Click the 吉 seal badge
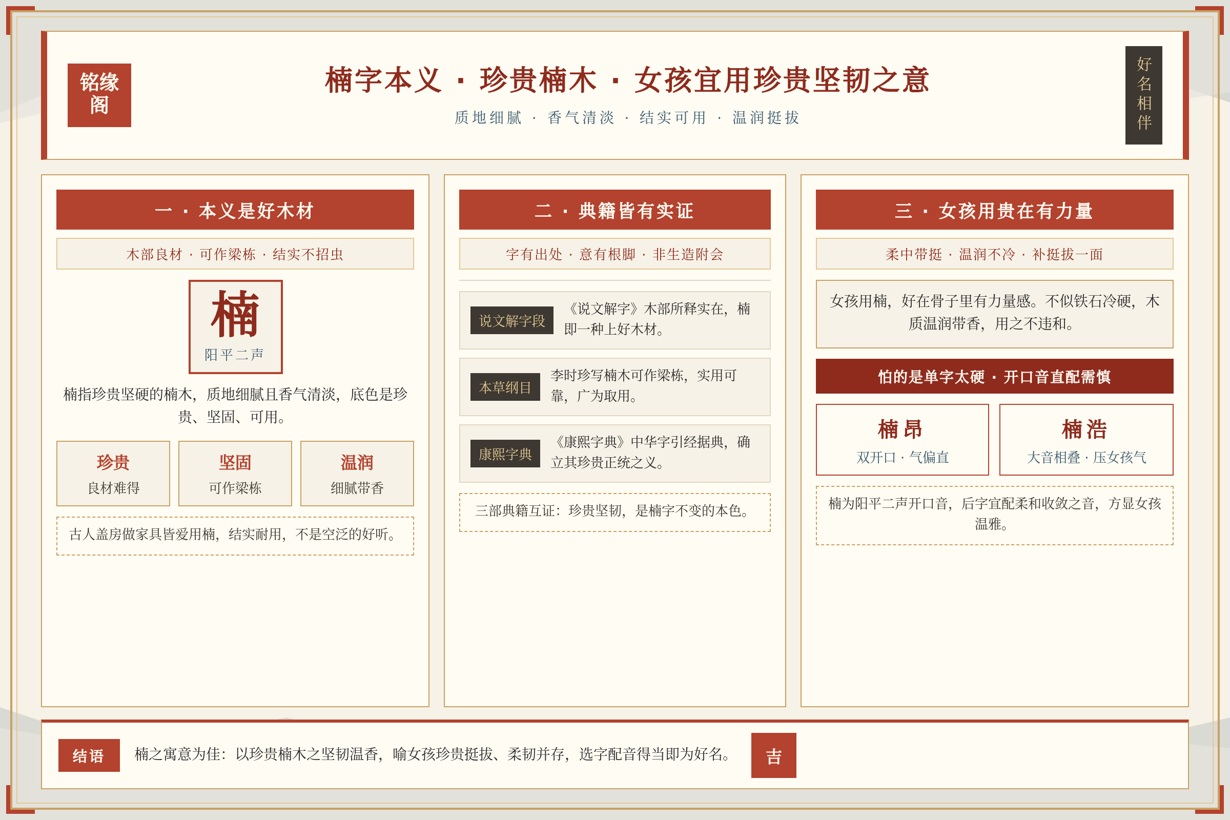 coord(773,755)
